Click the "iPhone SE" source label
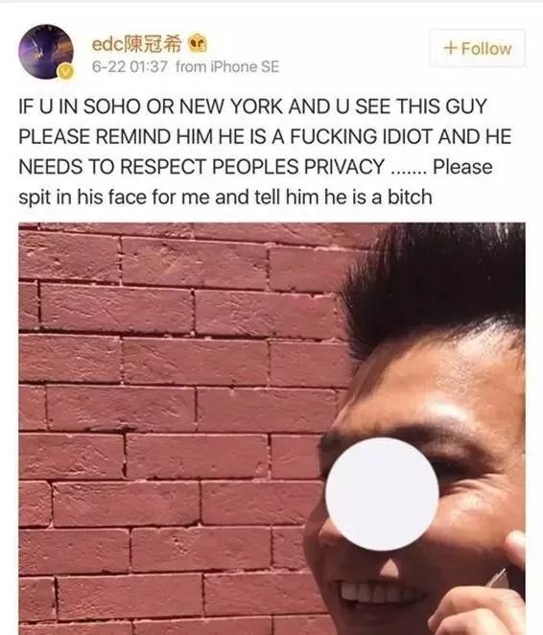 (x=245, y=67)
